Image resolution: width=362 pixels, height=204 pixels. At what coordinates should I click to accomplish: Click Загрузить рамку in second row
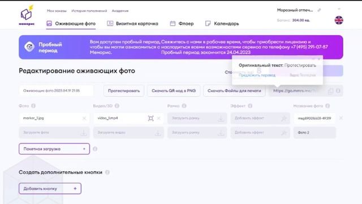click(x=197, y=133)
